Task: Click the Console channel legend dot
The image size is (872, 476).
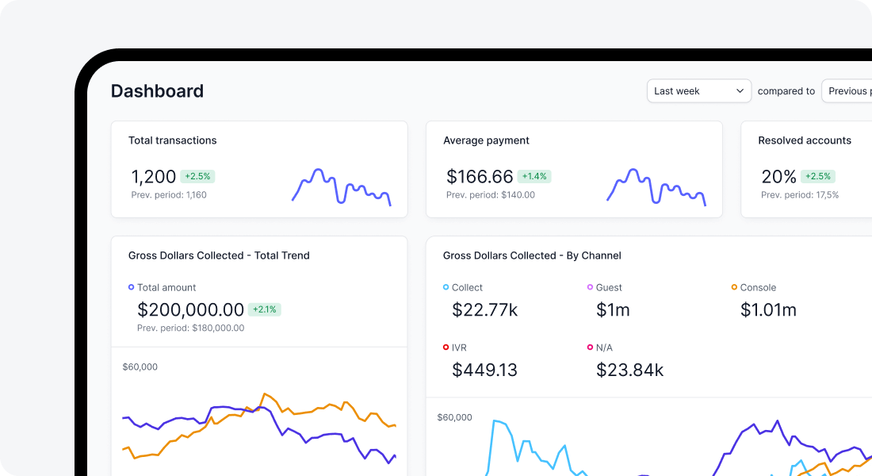Action: click(734, 287)
